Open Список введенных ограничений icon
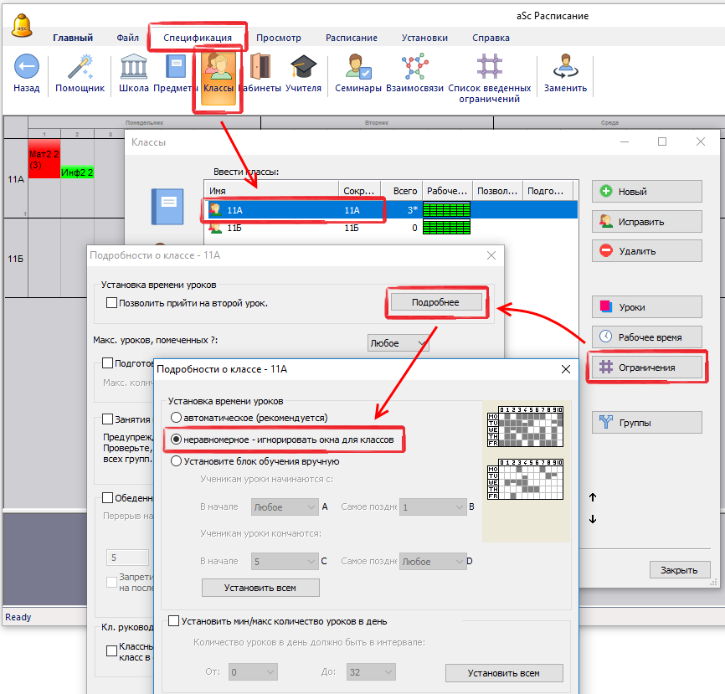 coord(489,68)
